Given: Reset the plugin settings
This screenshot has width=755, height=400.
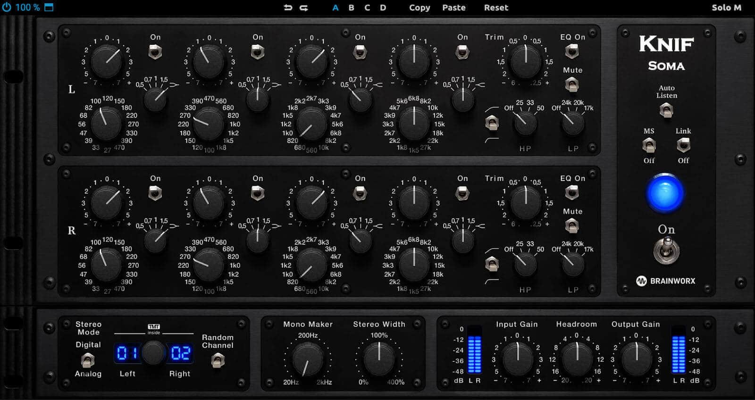Looking at the screenshot, I should [496, 8].
